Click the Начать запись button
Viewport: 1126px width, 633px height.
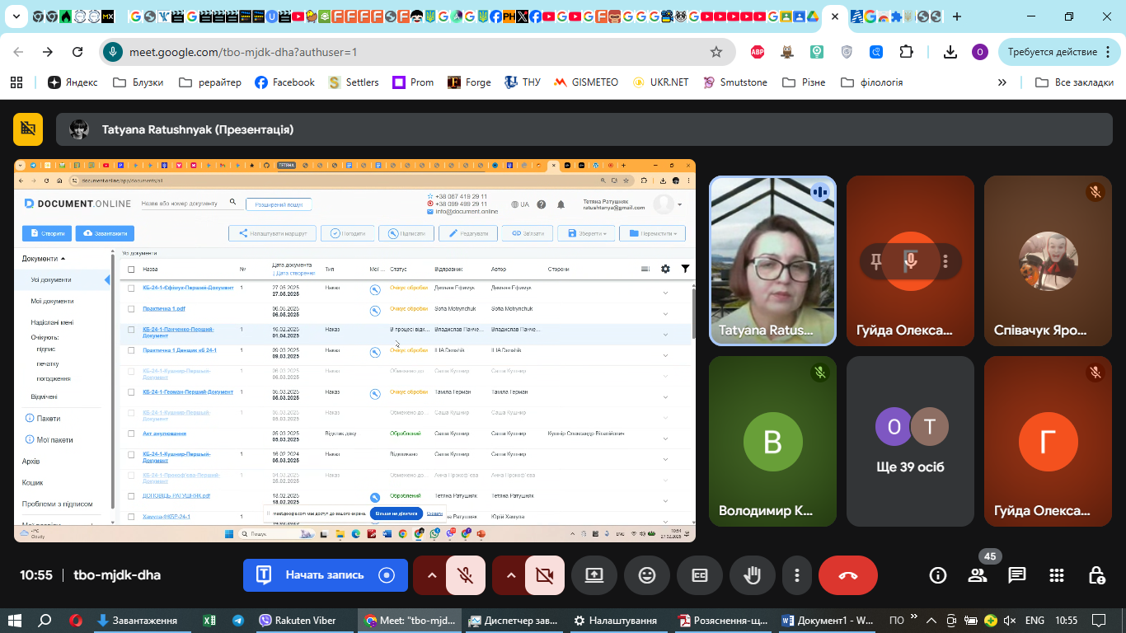click(x=325, y=575)
